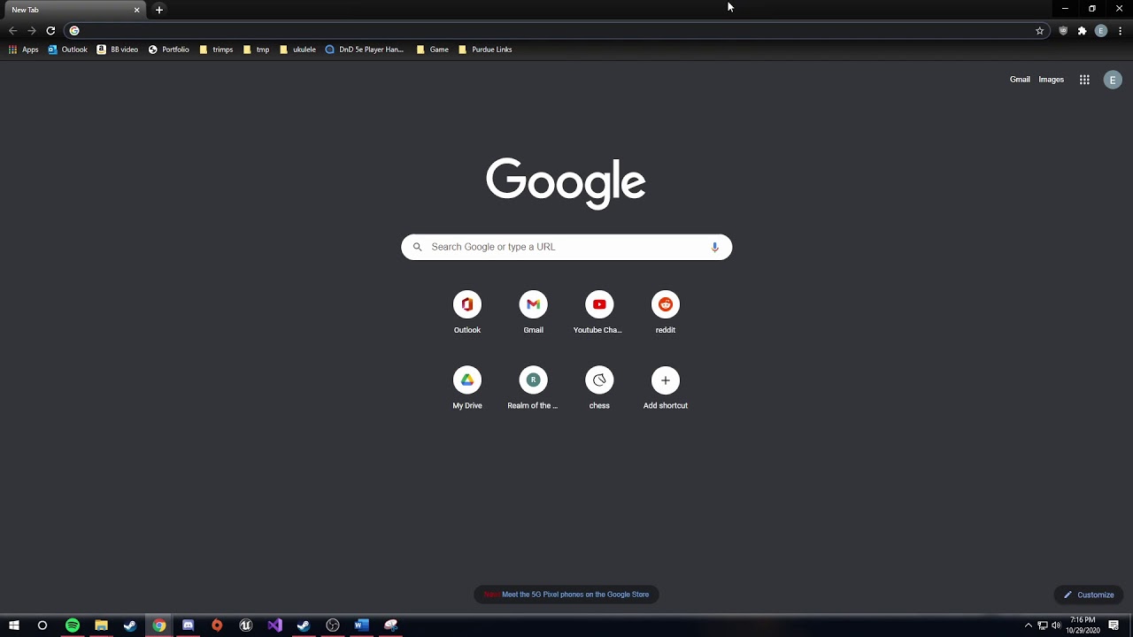Click the Add shortcut button

tap(666, 388)
